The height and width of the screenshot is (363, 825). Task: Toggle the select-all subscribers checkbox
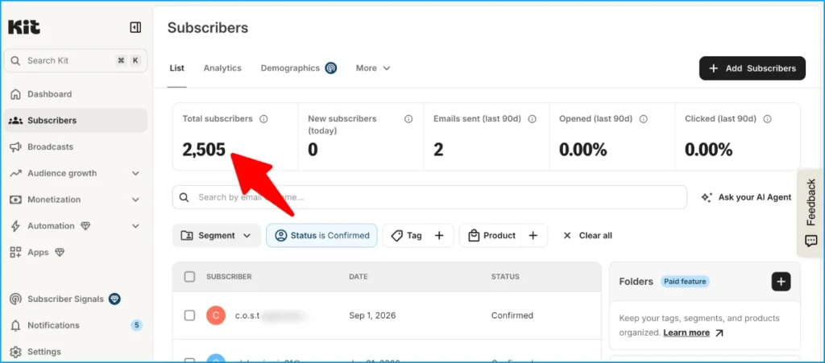[x=189, y=277]
